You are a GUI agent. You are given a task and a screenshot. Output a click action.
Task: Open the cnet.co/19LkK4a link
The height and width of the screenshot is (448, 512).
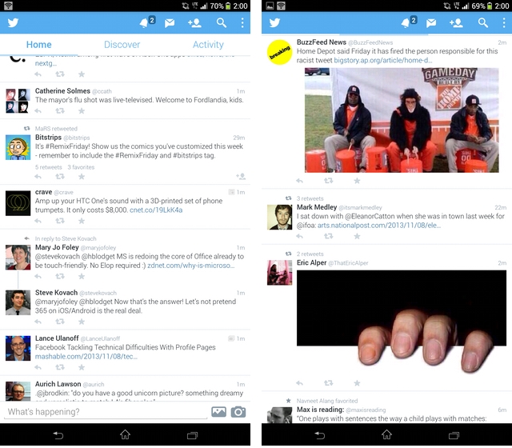point(158,210)
